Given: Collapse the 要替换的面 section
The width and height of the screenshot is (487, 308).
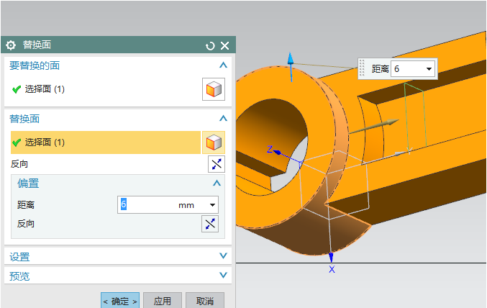Looking at the screenshot, I should click(x=223, y=65).
